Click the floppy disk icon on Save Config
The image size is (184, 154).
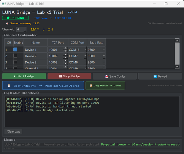pyautogui.click(x=107, y=76)
